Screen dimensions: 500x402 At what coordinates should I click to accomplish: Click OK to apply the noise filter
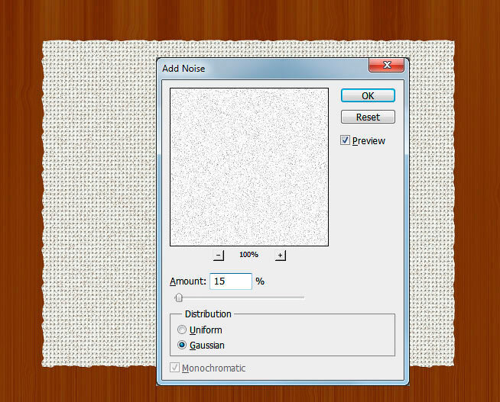tap(368, 95)
